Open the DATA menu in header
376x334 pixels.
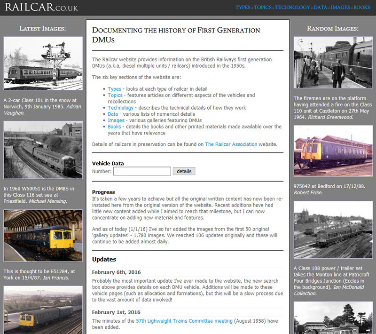pos(320,8)
